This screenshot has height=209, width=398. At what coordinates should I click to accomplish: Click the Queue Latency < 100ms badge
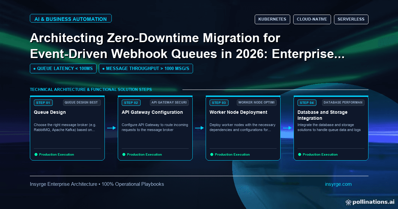[x=63, y=69]
